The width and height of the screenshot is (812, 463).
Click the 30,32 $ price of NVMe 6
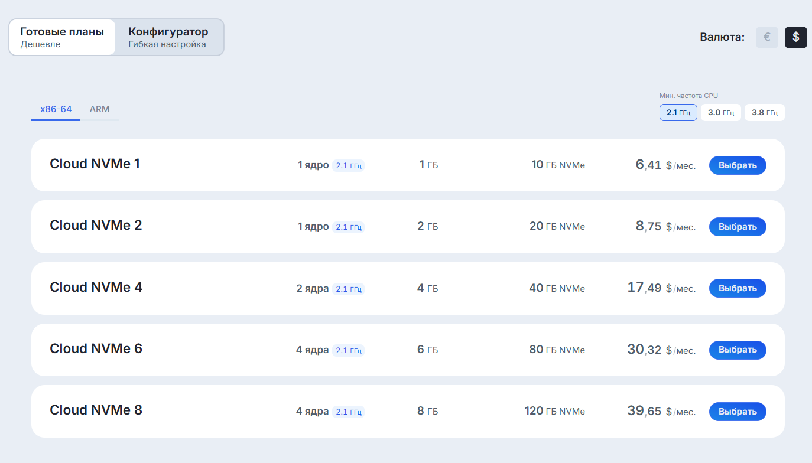click(x=644, y=350)
